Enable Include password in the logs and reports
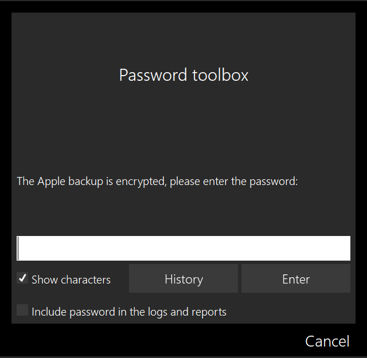 coord(23,310)
